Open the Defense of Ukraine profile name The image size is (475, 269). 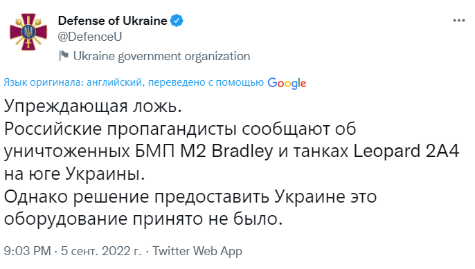pyautogui.click(x=112, y=21)
